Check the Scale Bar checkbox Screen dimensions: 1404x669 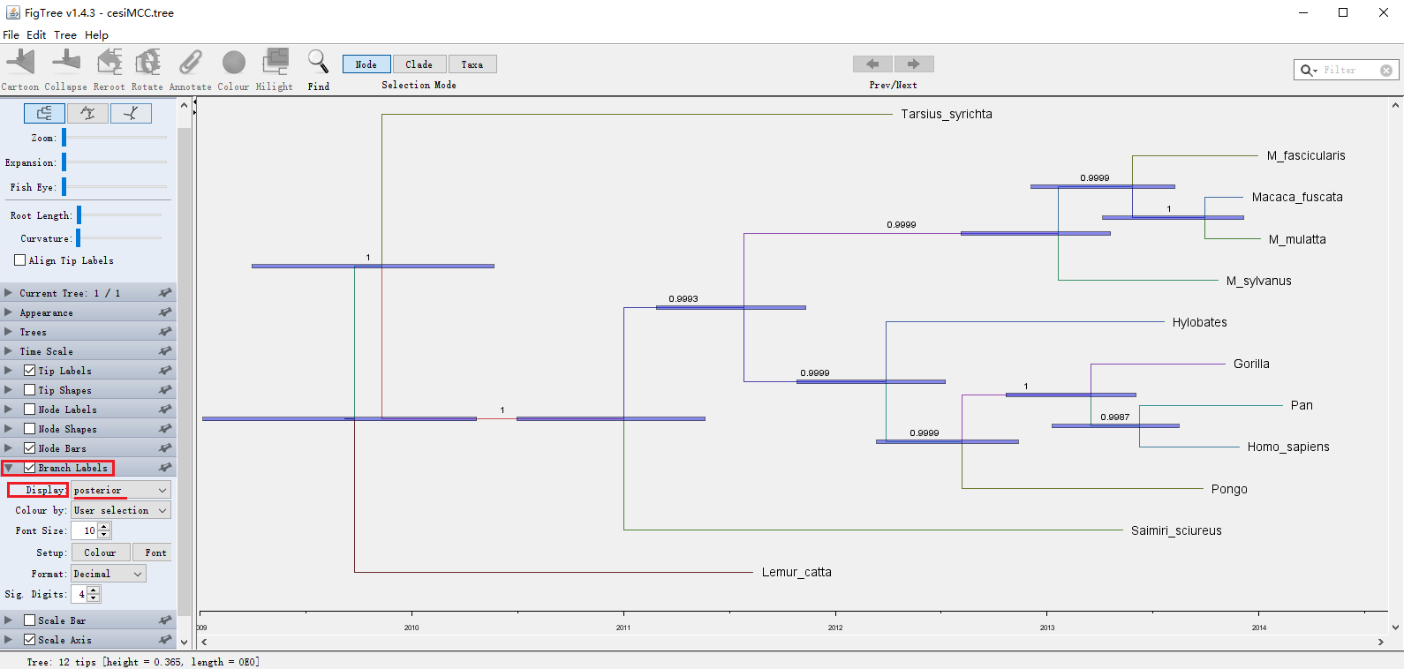30,620
